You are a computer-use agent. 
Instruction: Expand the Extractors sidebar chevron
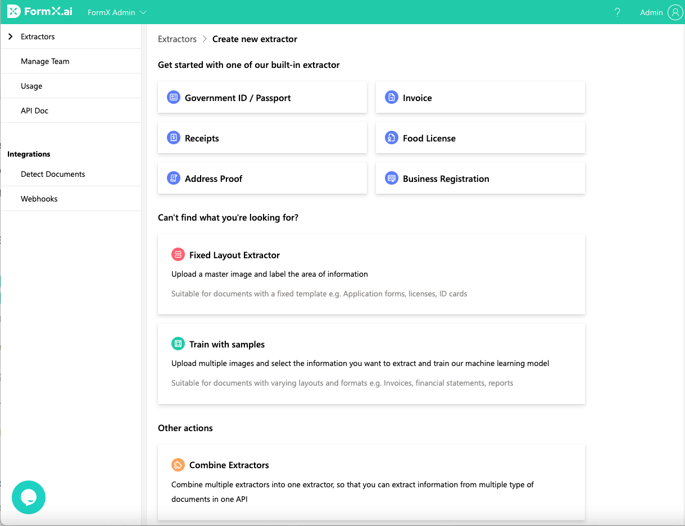pos(11,36)
